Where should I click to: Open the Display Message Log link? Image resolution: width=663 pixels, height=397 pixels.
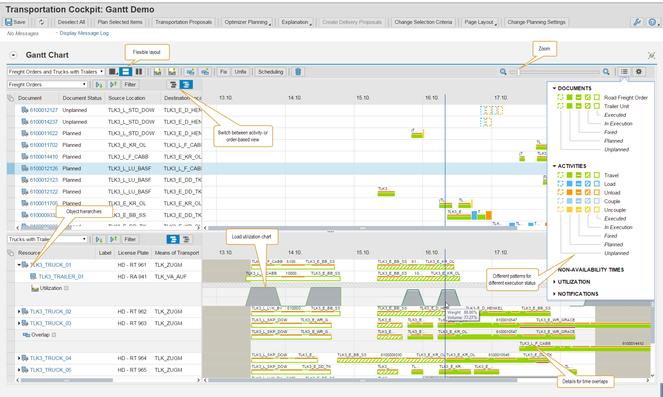point(84,33)
